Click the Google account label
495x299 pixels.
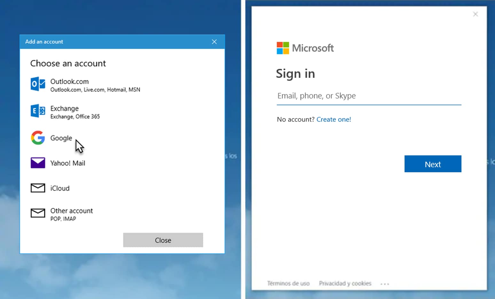(x=61, y=138)
